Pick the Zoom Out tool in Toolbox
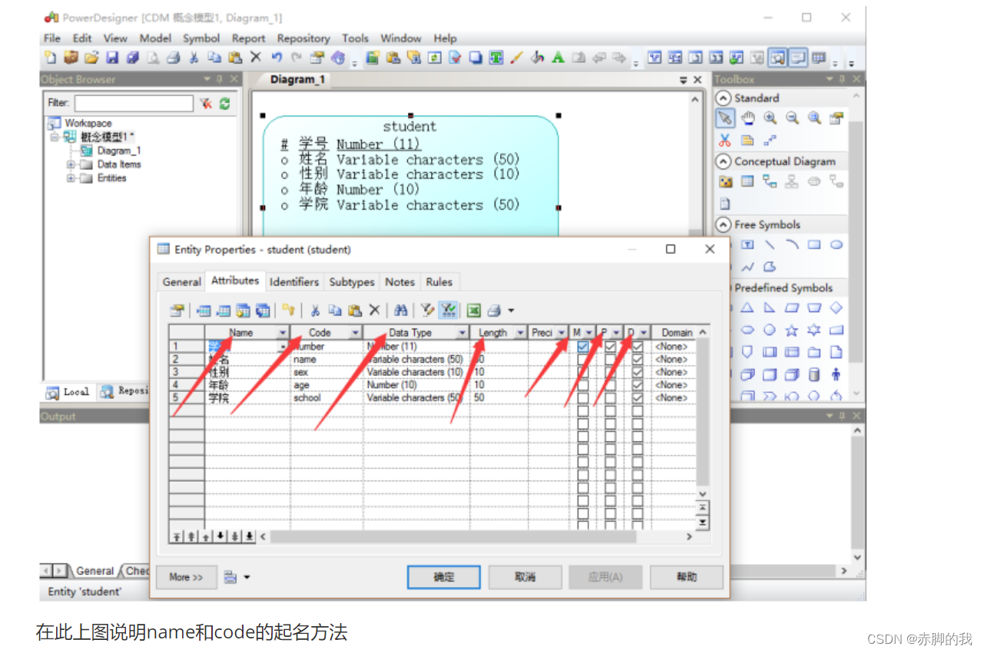Image resolution: width=984 pixels, height=653 pixels. [x=792, y=118]
